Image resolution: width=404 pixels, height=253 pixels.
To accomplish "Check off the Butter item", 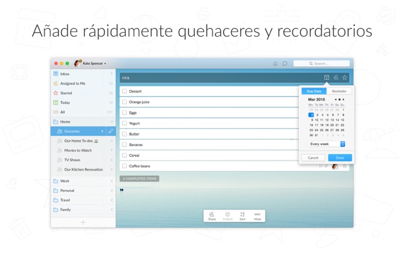I will (124, 134).
